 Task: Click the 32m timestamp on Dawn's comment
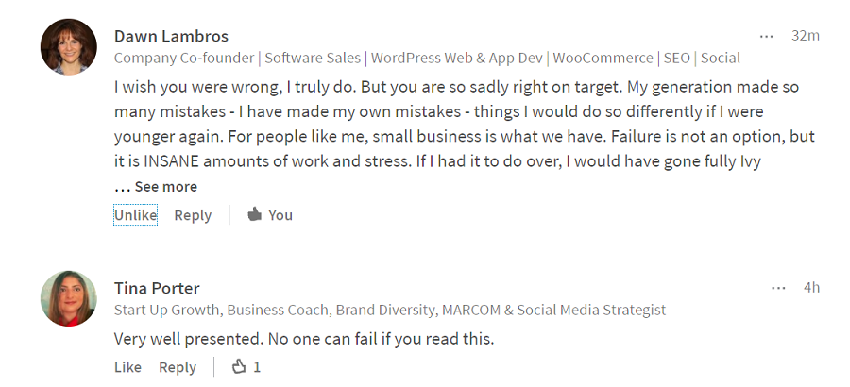tap(805, 36)
